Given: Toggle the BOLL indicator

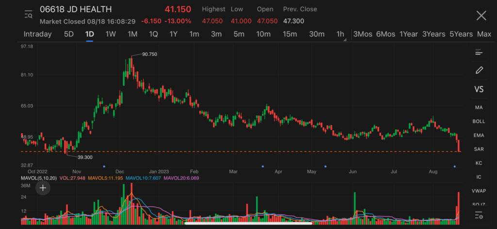Looking at the screenshot, I should (479, 122).
